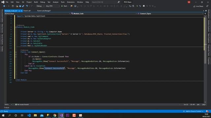Open the Edit menu
The image size is (211, 118).
point(12,2)
